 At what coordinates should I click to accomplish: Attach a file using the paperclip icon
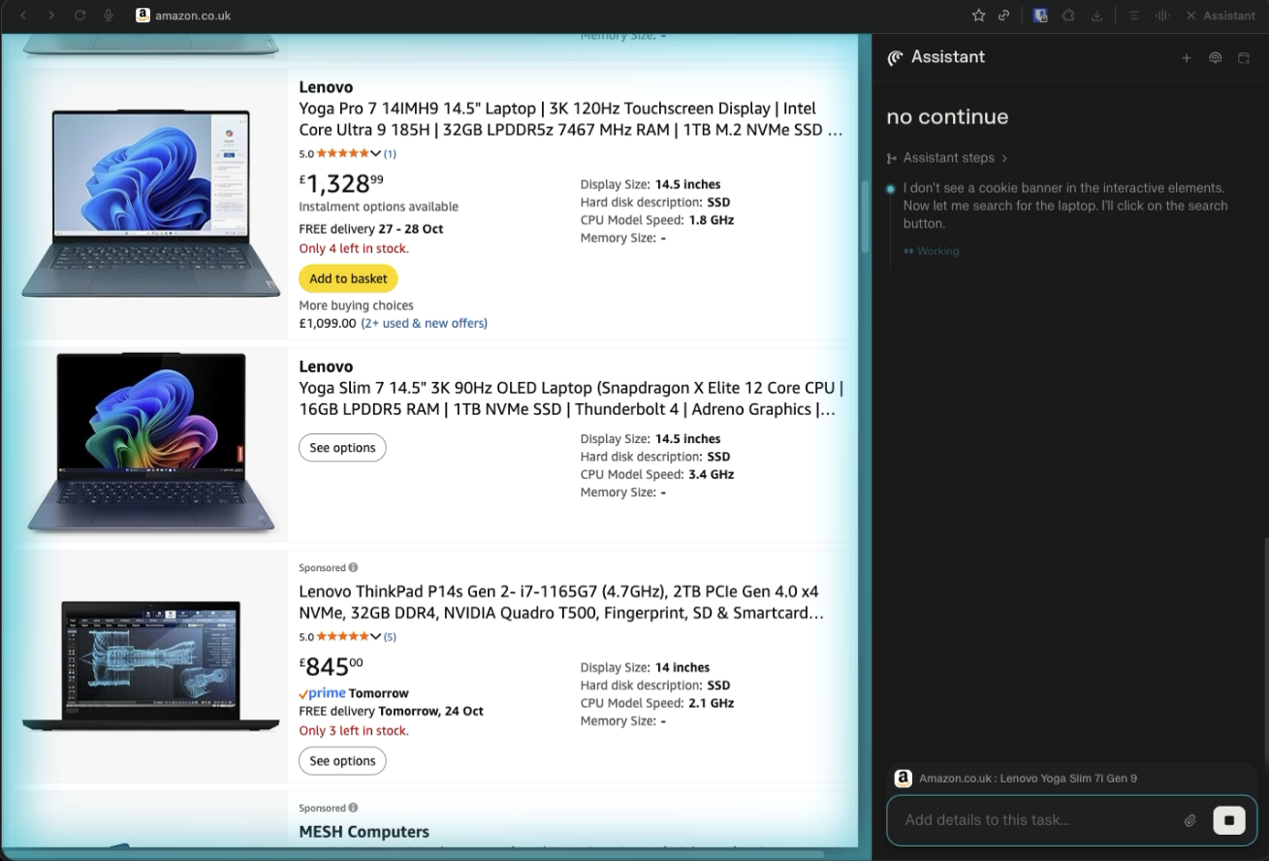click(1190, 820)
